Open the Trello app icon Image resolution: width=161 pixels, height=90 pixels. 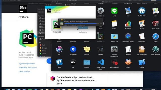59,62
